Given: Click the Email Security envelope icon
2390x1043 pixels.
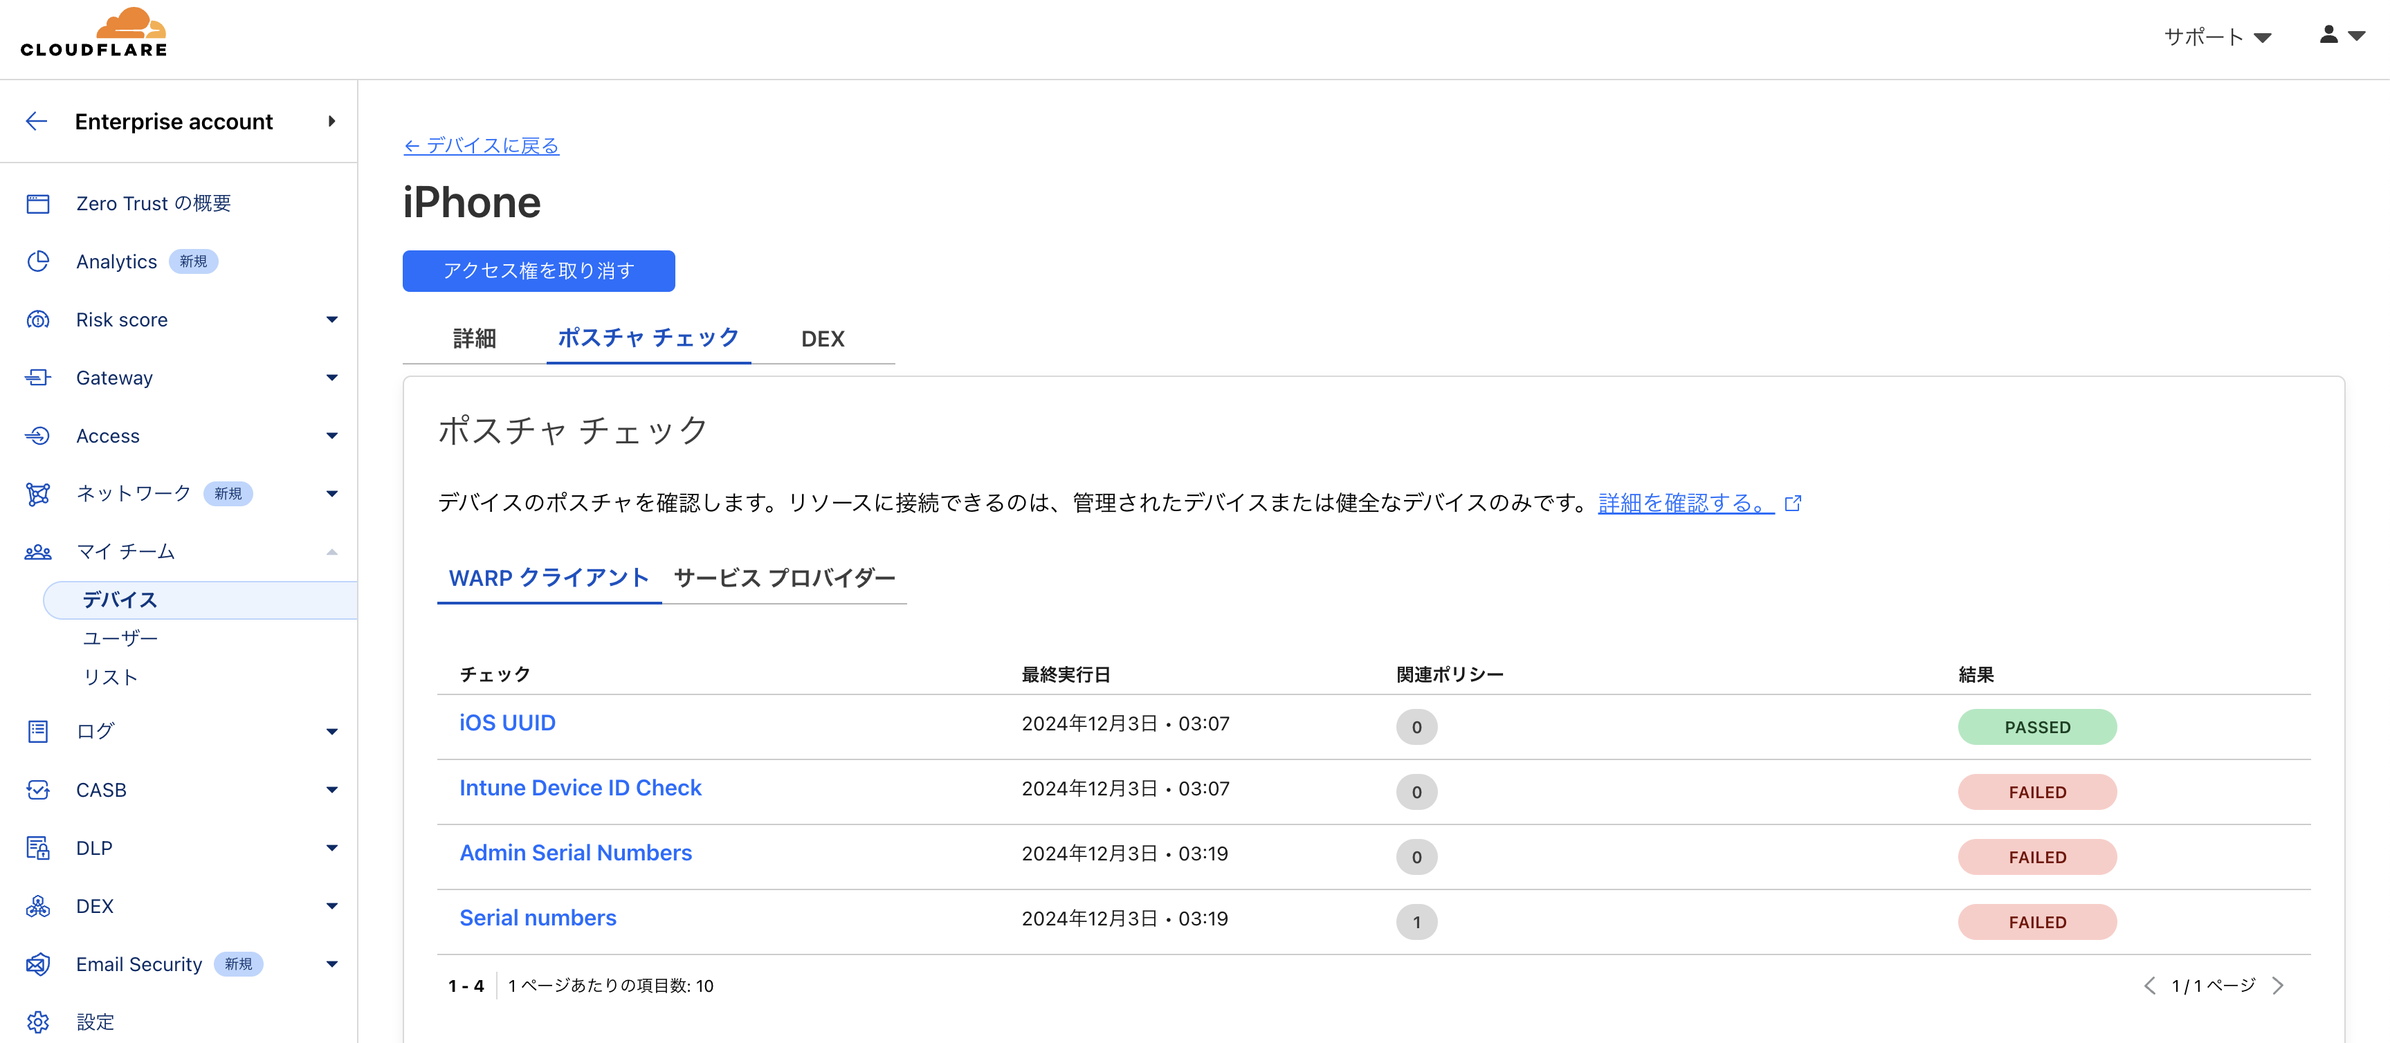Looking at the screenshot, I should [38, 964].
